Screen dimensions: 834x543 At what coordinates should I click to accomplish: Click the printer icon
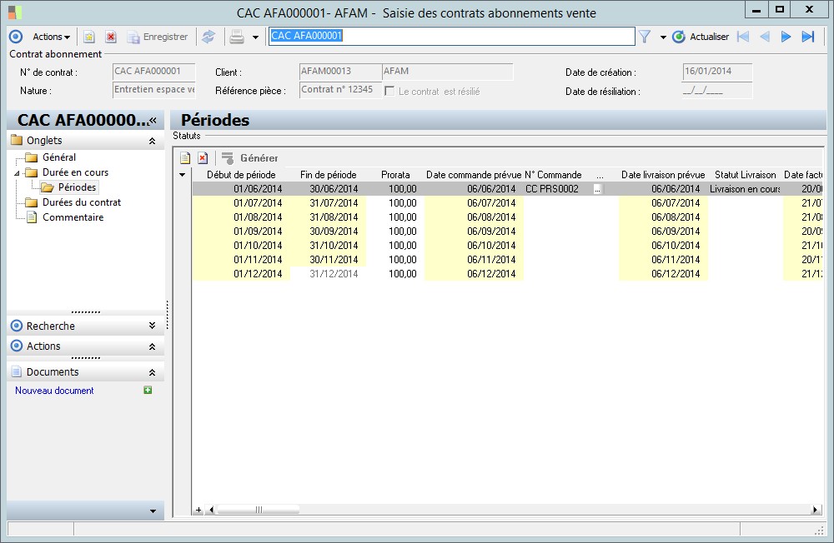point(236,37)
